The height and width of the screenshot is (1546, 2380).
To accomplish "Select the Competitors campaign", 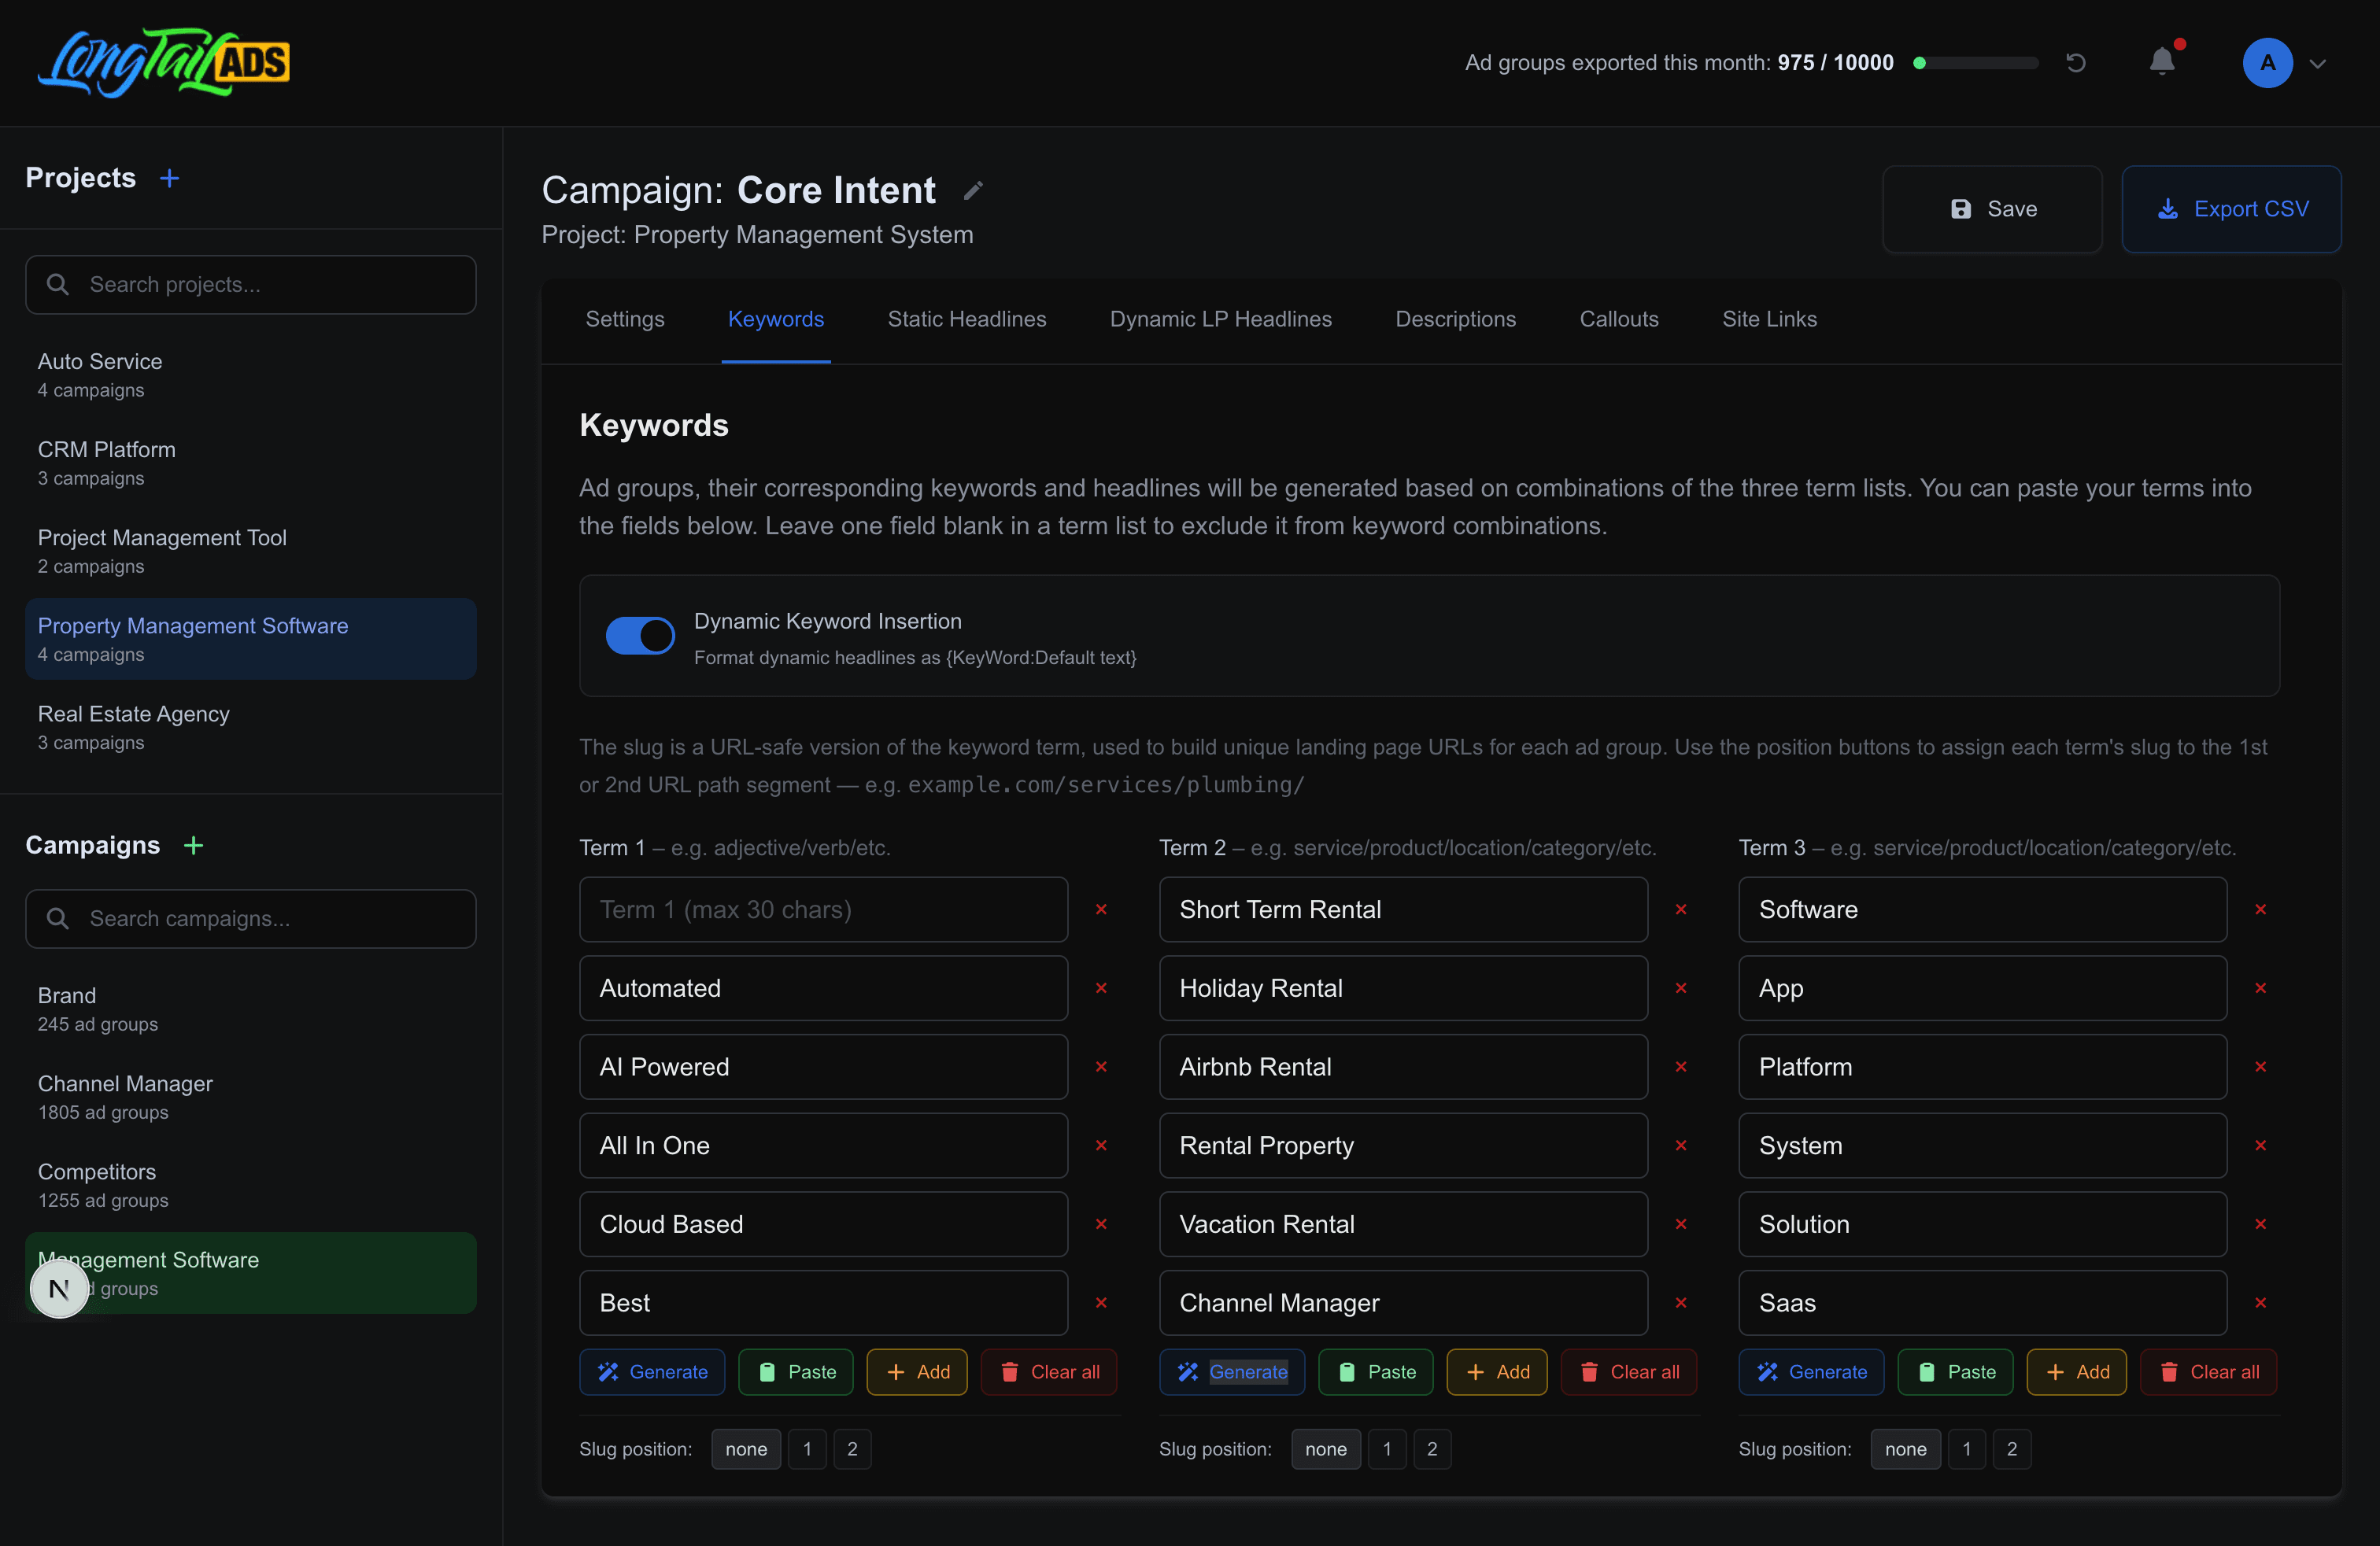I will tap(251, 1185).
